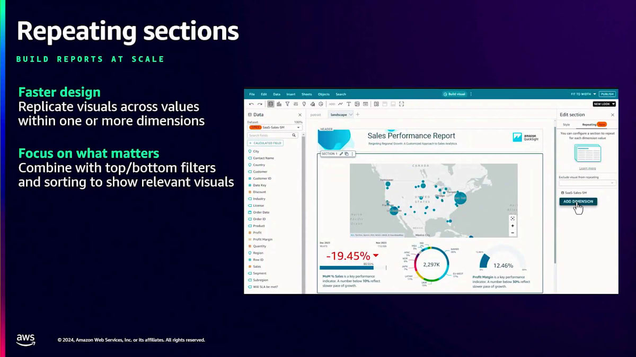This screenshot has width=636, height=357.
Task: Add a new sheet with plus
Action: tap(358, 114)
